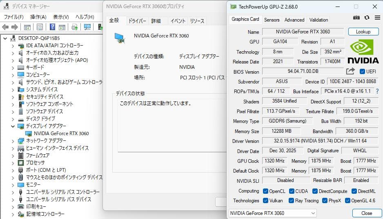
Task: Expand the ファームウェア node
Action: 13,155
